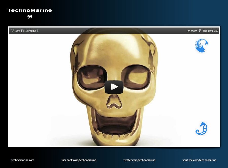Visit the facebook.com/technomarine link
The image size is (228, 168).
[79, 160]
